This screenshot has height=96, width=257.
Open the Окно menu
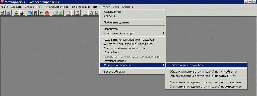116,7
